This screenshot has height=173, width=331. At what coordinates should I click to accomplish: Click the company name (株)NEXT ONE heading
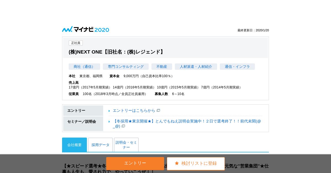(117, 52)
